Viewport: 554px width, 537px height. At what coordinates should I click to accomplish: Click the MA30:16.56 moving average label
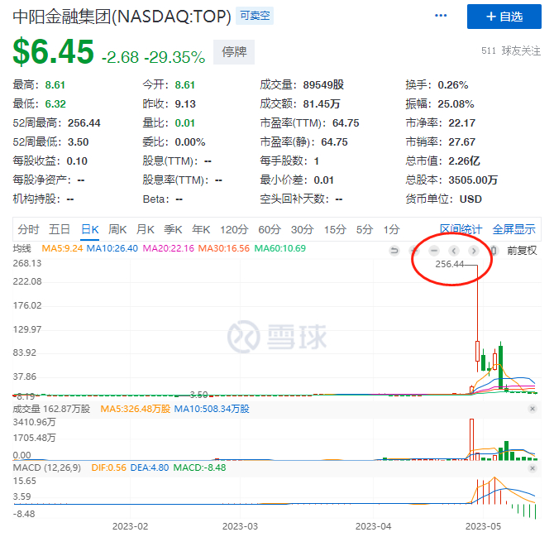point(223,248)
